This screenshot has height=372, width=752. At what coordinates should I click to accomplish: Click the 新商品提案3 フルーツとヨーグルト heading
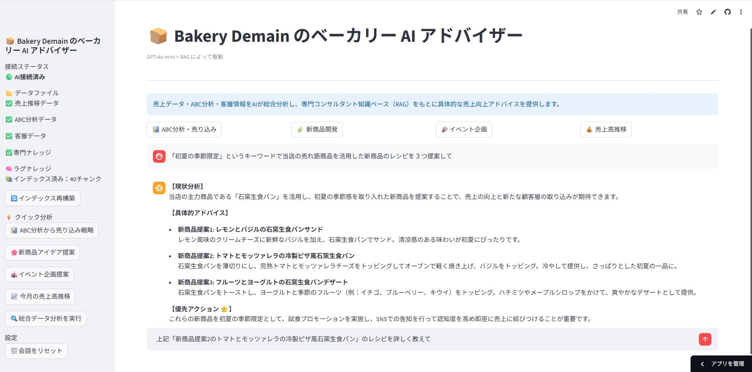click(x=263, y=282)
